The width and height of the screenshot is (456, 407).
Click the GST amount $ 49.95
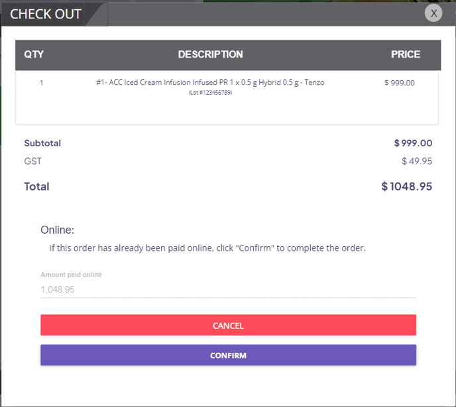417,161
